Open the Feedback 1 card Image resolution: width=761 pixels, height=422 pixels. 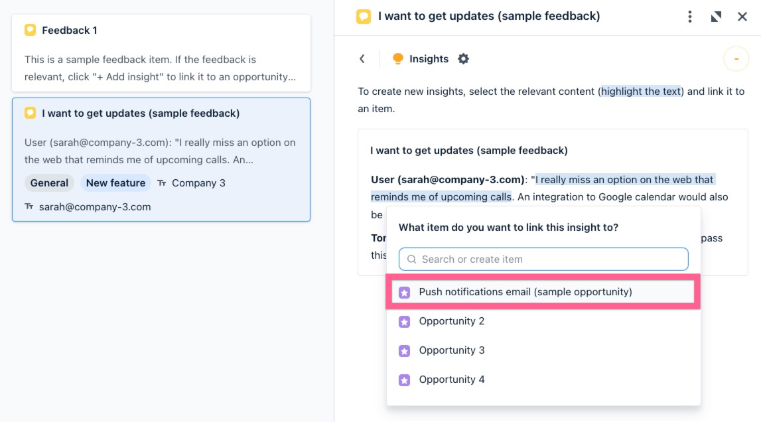pos(161,53)
